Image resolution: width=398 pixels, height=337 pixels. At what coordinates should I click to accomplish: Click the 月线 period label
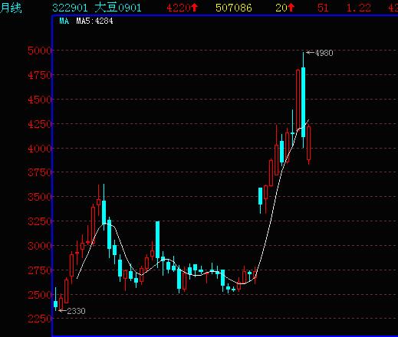pyautogui.click(x=11, y=8)
